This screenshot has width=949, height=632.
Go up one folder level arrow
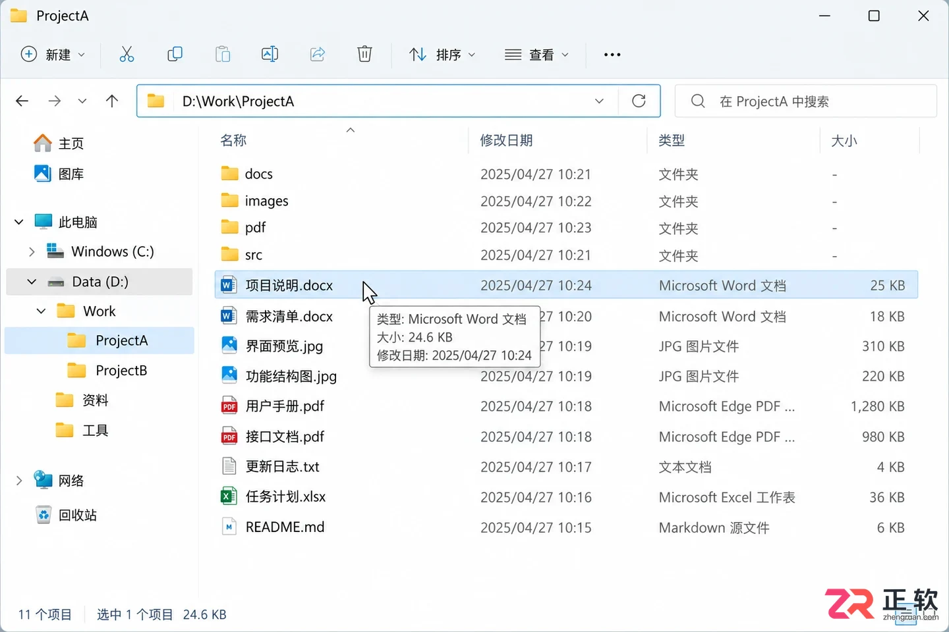point(112,101)
